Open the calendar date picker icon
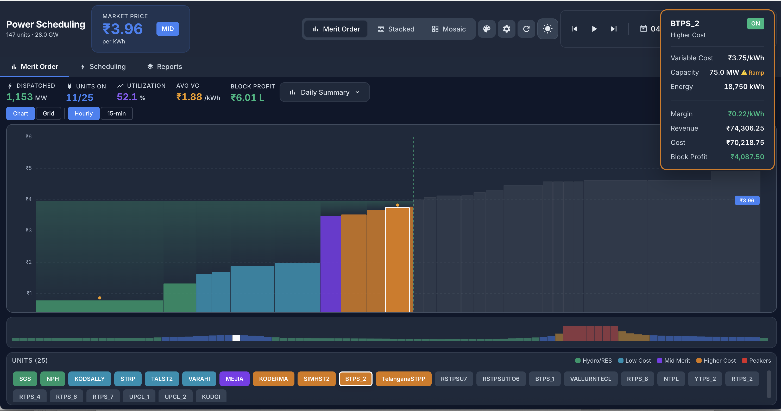The image size is (781, 411). coord(643,29)
